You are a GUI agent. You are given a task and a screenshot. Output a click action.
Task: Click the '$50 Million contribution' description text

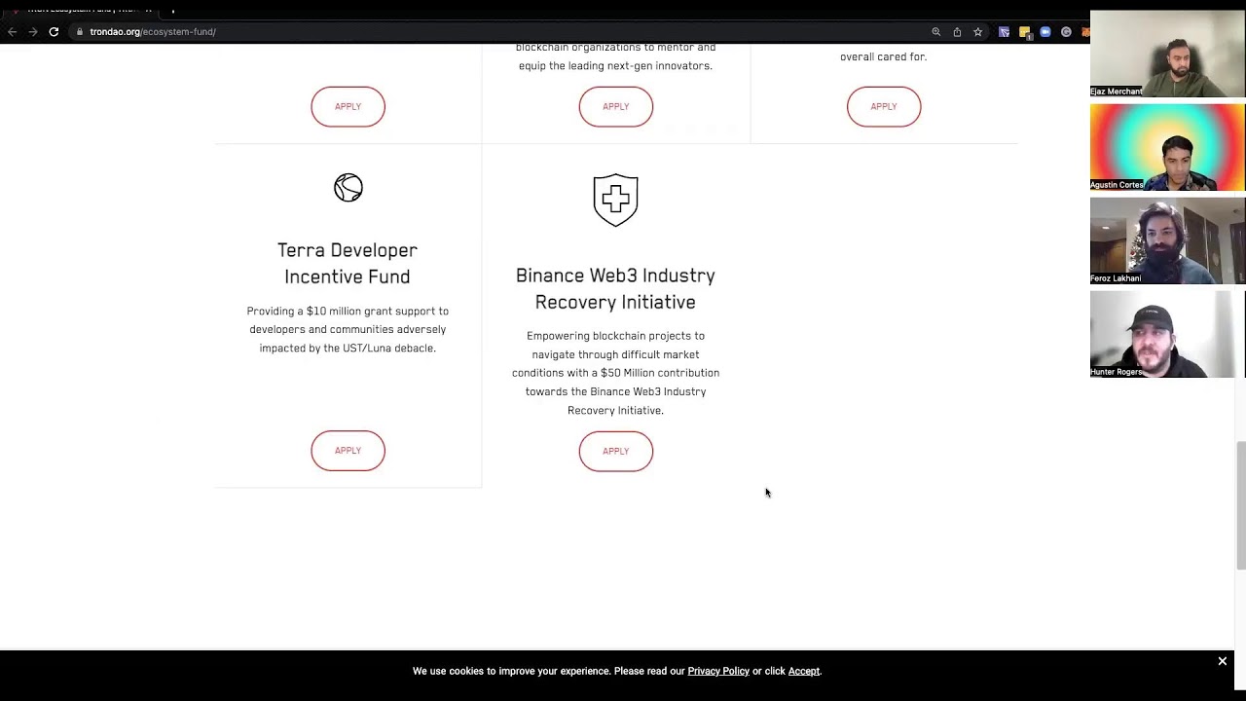point(615,373)
